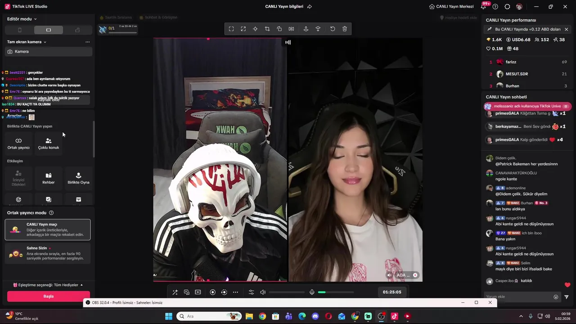
Task: Click the rotate/duplicate source icon
Action: coord(279,29)
